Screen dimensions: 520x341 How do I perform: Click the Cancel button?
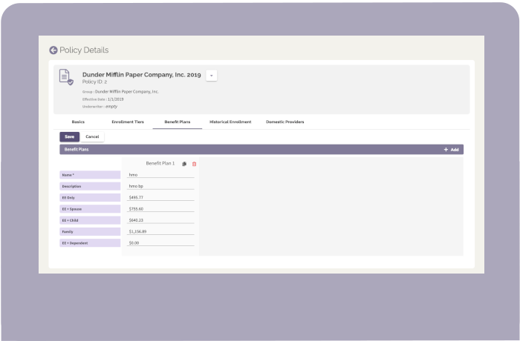92,136
